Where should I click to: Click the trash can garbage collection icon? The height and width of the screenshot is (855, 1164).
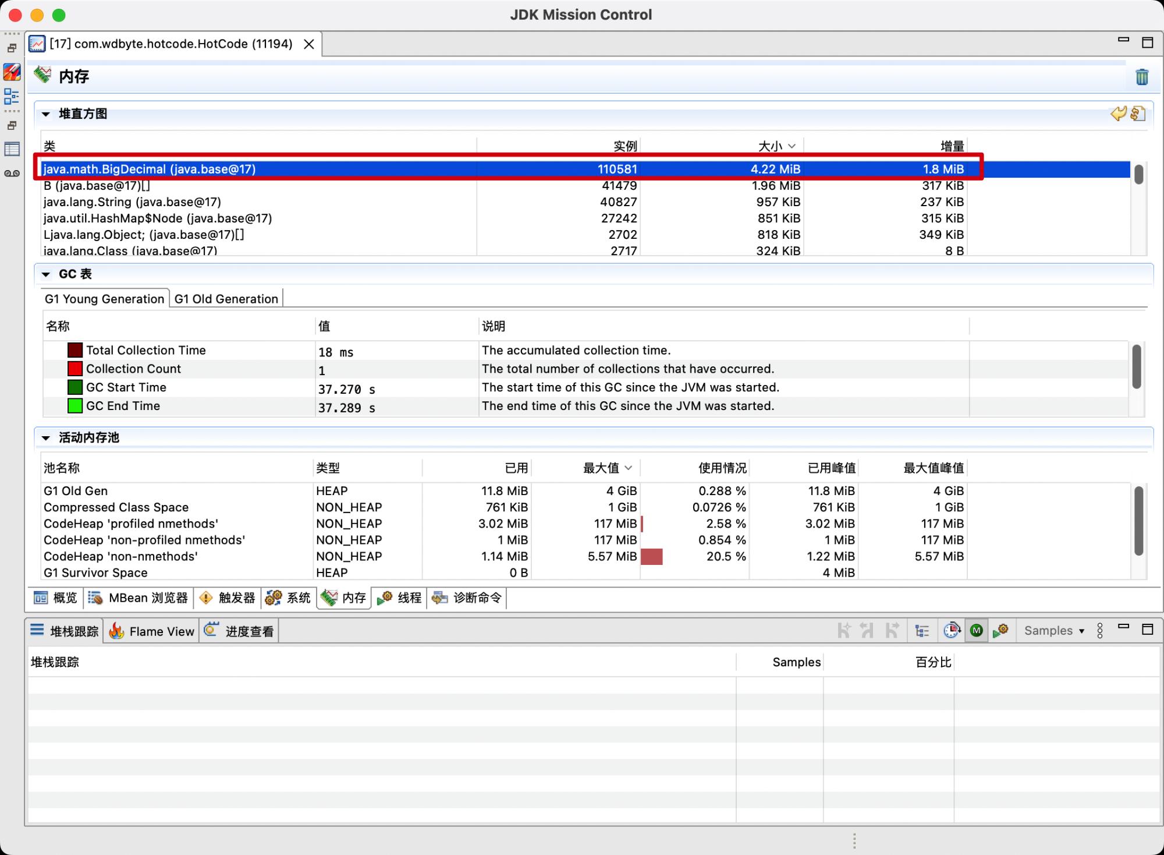point(1141,77)
